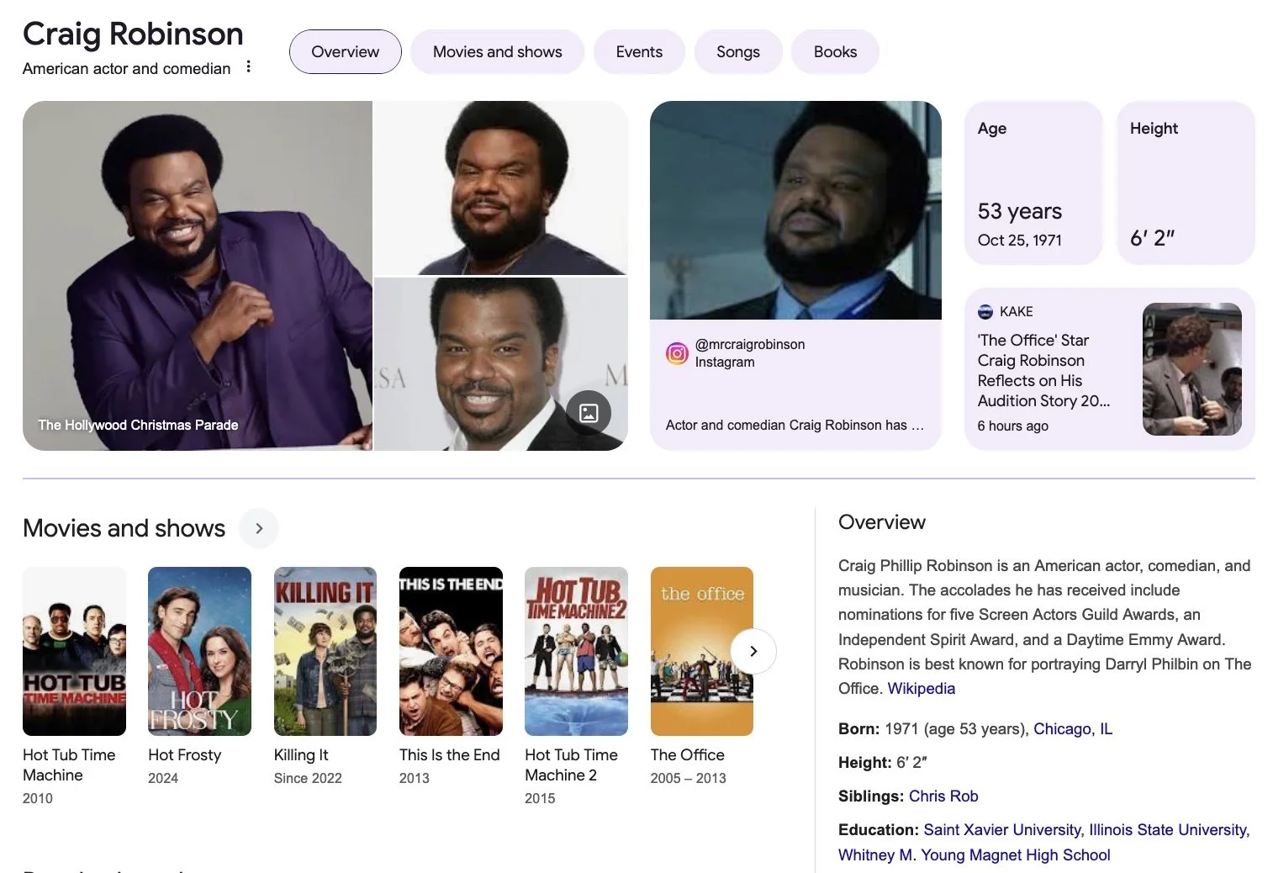Open the Killing It poster
Image resolution: width=1273 pixels, height=873 pixels.
[325, 651]
